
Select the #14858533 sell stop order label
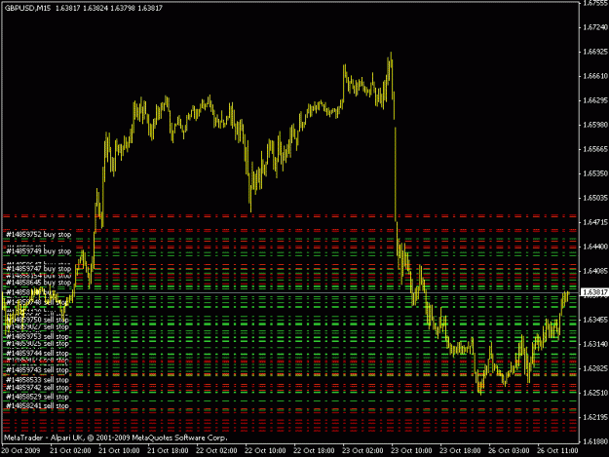[x=37, y=380]
